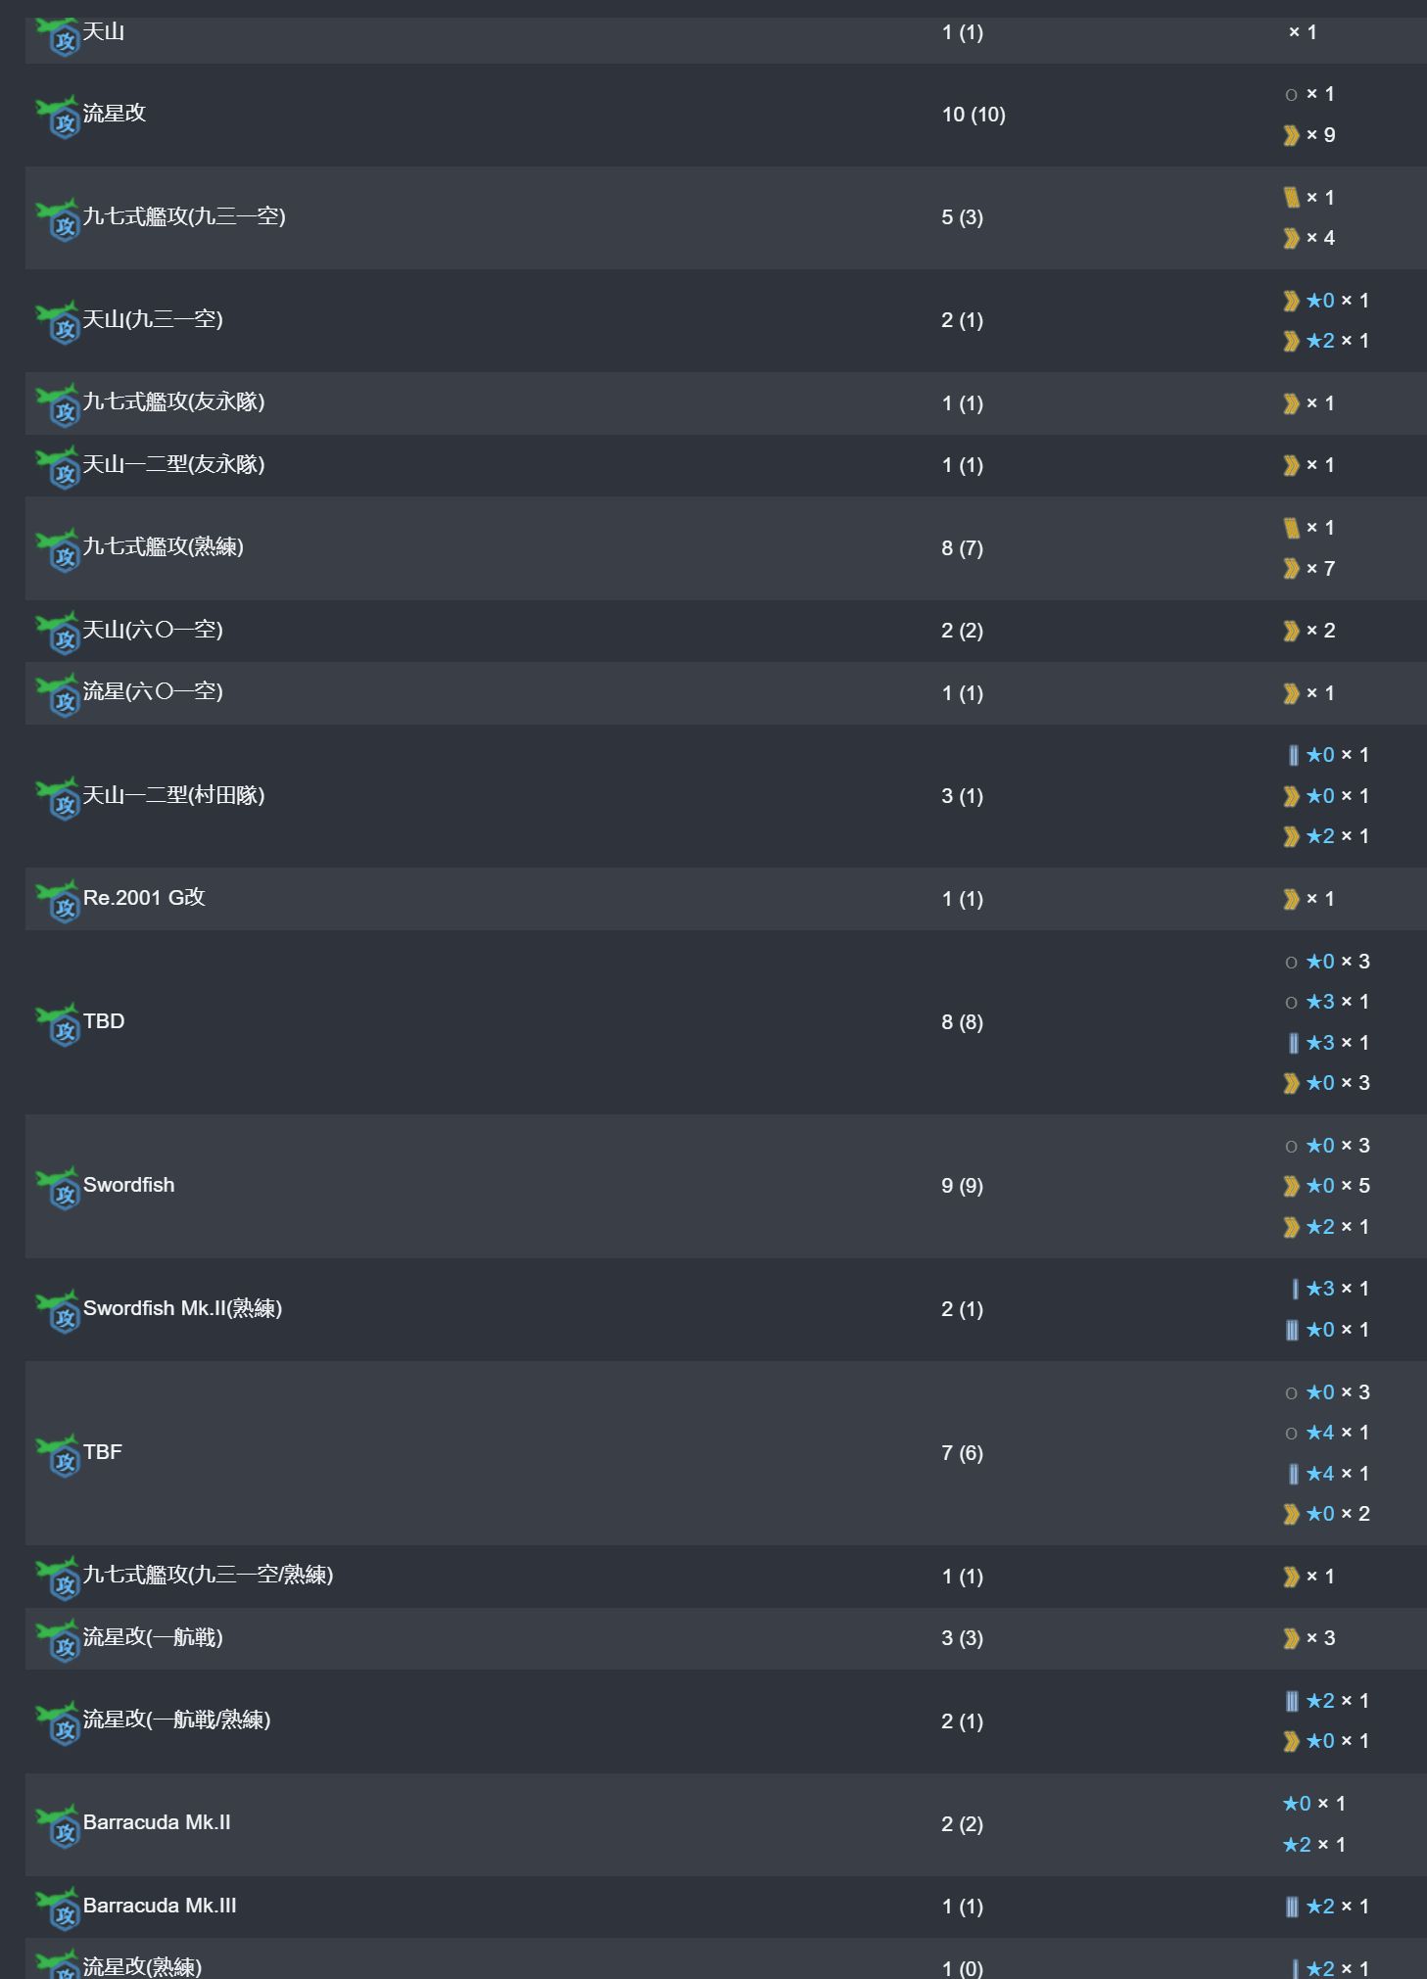Click the torpedo bomber icon beside 流星改

coord(58,117)
